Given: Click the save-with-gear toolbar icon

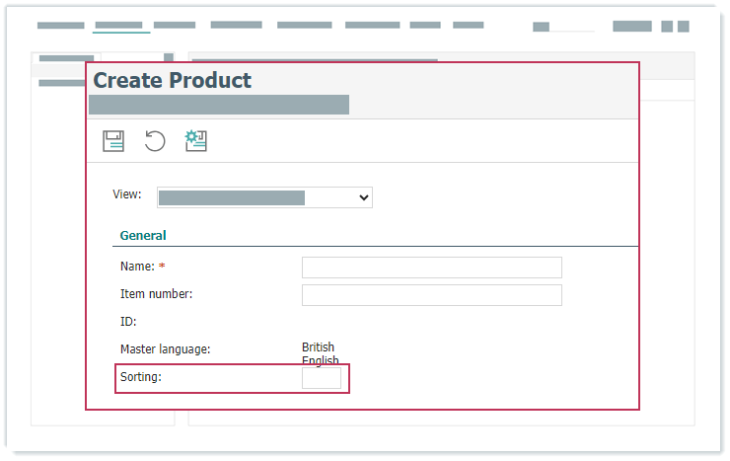Looking at the screenshot, I should (x=195, y=141).
